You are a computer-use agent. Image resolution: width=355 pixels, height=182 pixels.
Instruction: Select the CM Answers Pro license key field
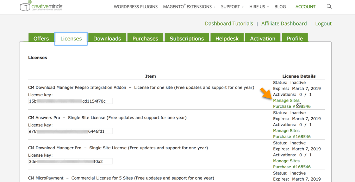[x=70, y=131]
